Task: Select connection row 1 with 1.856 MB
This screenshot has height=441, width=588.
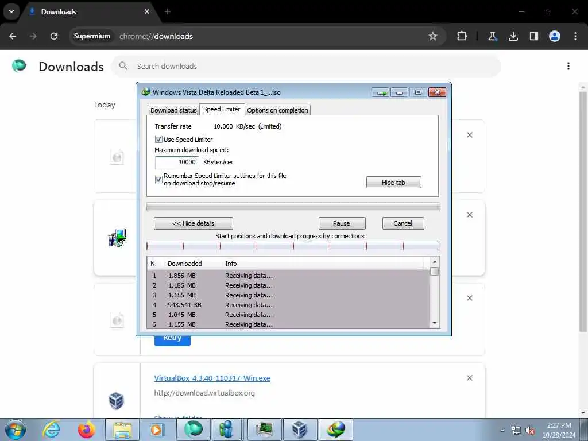Action: (x=288, y=276)
